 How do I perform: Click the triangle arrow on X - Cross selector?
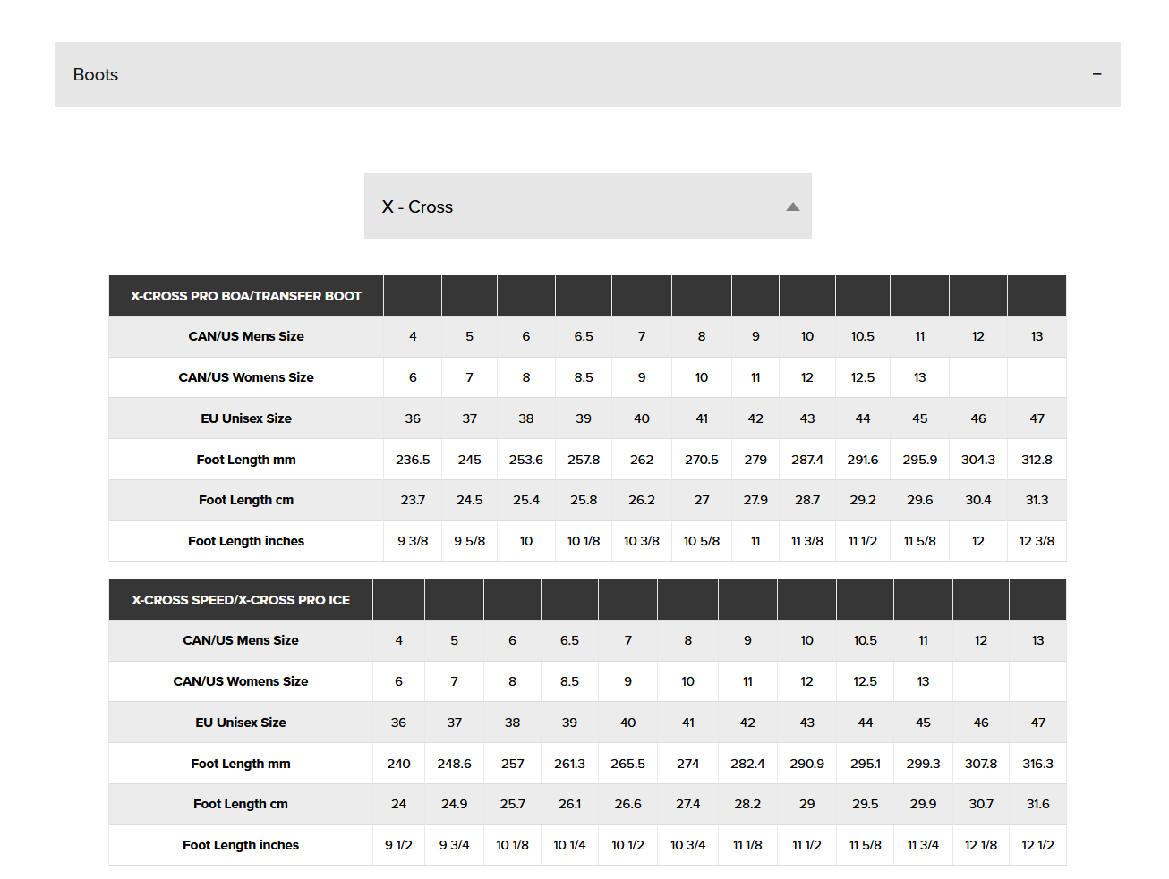coord(792,207)
